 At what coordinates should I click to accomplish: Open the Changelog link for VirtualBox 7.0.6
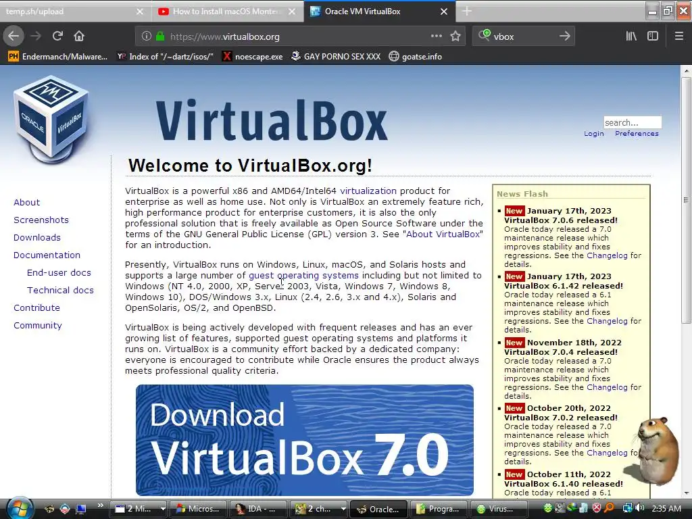click(x=607, y=255)
